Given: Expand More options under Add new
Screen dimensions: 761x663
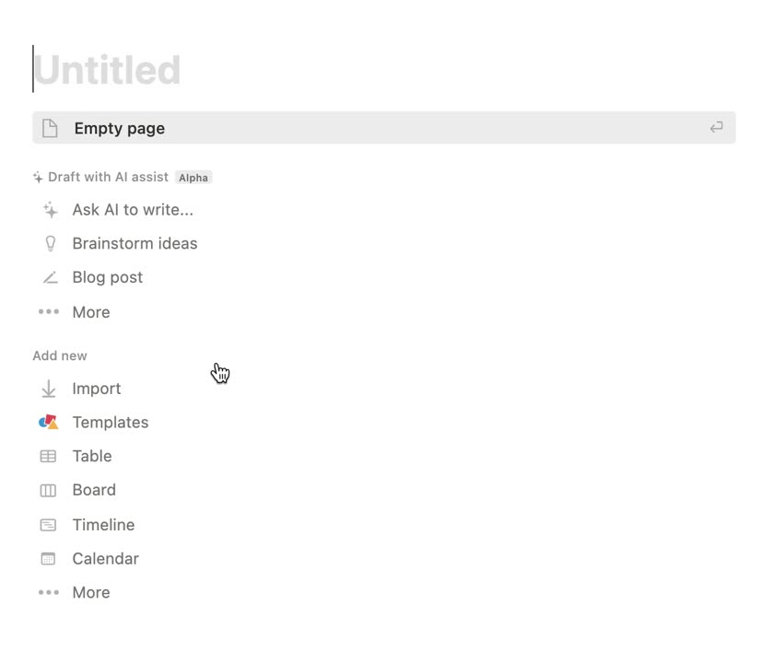Looking at the screenshot, I should coord(91,593).
